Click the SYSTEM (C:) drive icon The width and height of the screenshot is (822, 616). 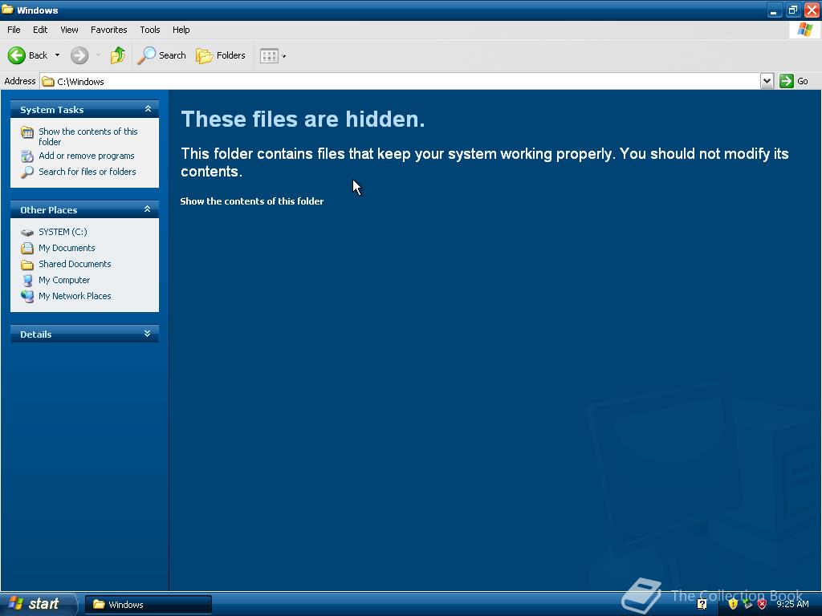(27, 232)
